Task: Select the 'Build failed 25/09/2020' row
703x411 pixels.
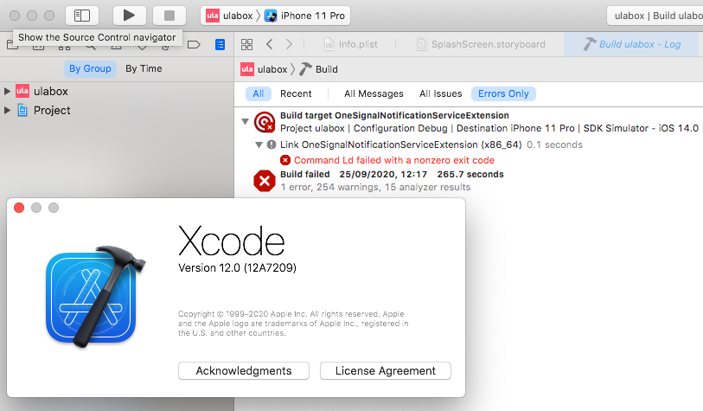Action: click(392, 174)
